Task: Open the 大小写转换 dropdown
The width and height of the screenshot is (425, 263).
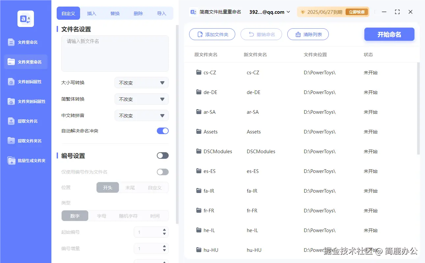Action: (141, 83)
